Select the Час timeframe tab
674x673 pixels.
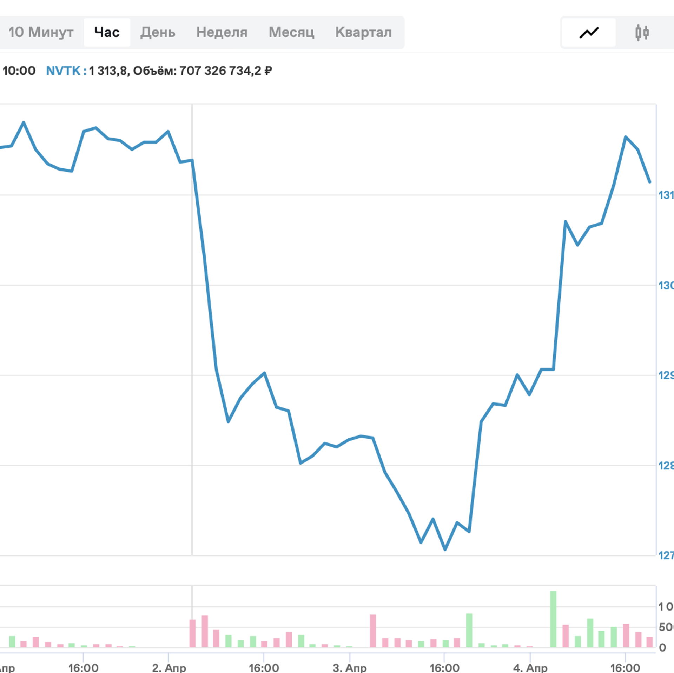coord(107,32)
